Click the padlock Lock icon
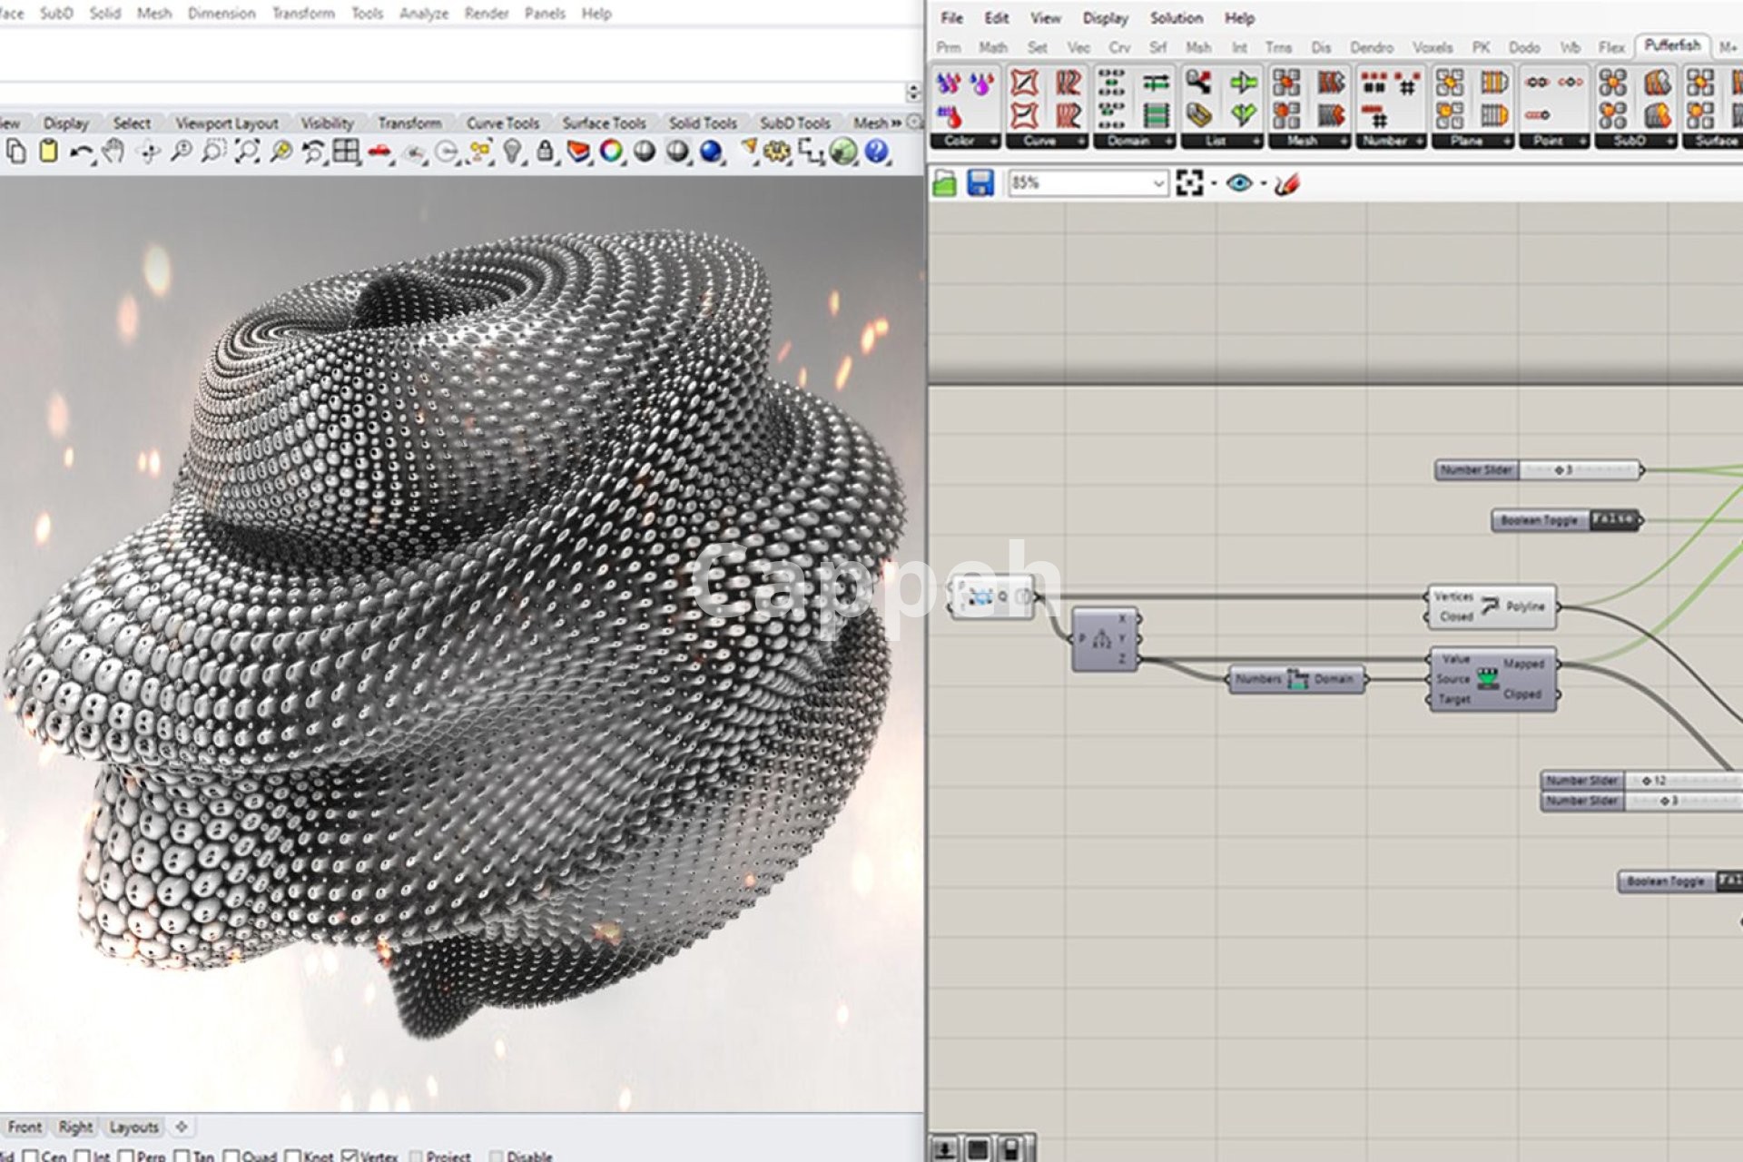Viewport: 1743px width, 1162px height. tap(545, 153)
